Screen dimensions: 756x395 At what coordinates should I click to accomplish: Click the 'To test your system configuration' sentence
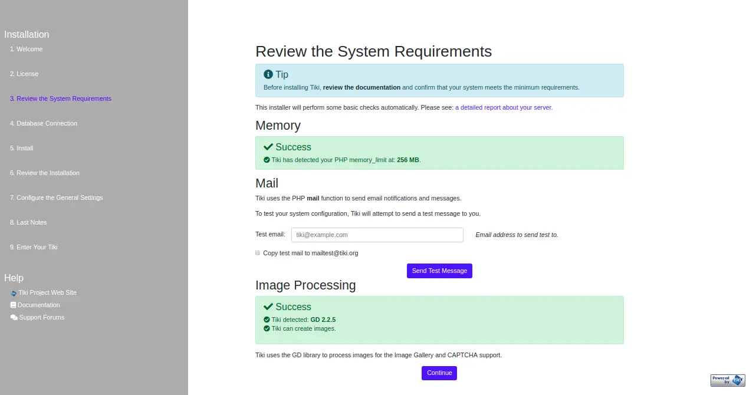point(368,213)
